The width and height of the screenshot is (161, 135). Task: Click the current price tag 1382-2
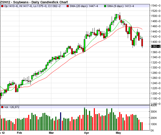coord(156,47)
